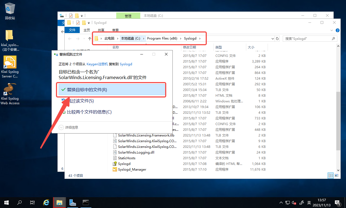The height and width of the screenshot is (208, 346).
Task: Launch Kiwi Syslog Web Access shortcut
Action: [10, 93]
